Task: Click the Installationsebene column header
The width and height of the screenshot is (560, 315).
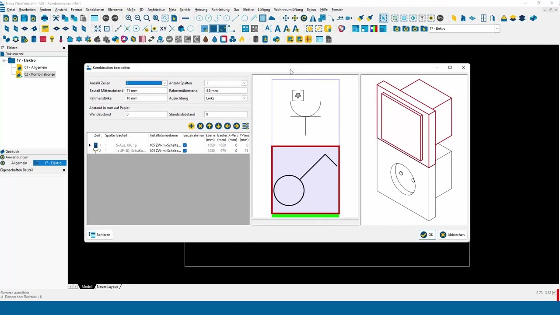Action: click(164, 136)
